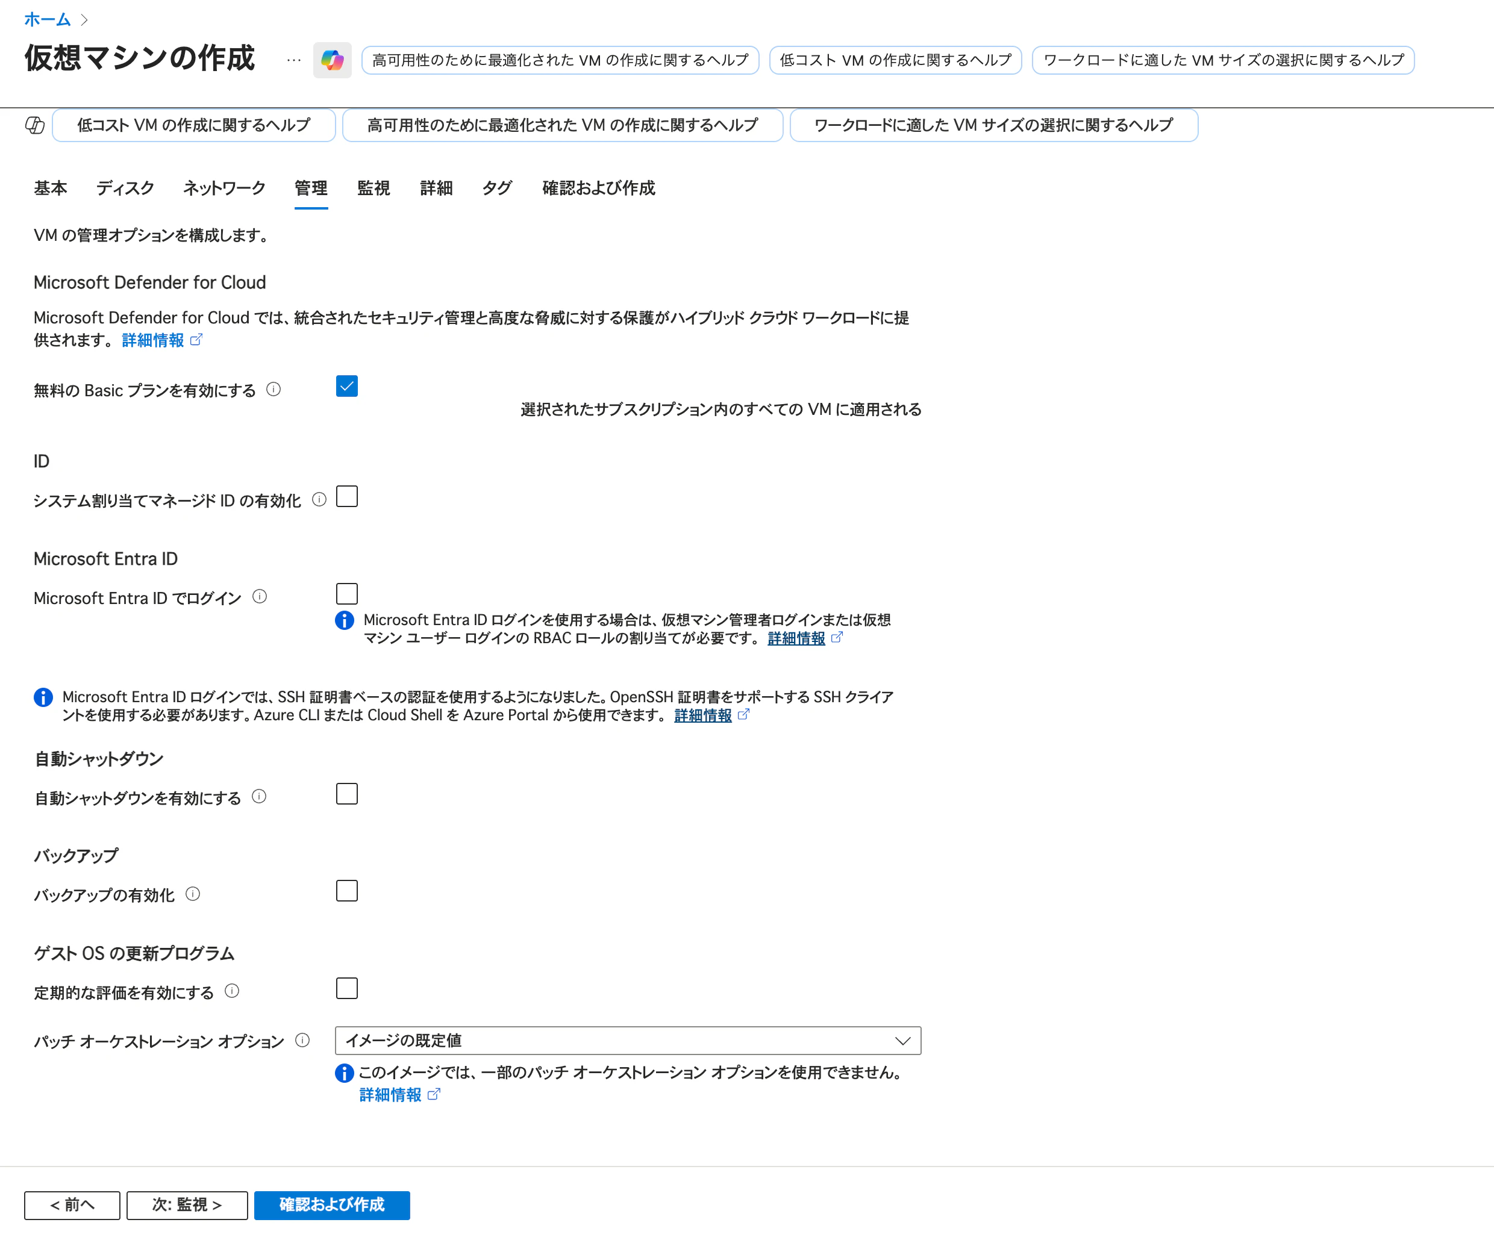Click second-row ワークロードに適した VM サイズ suggestion
The width and height of the screenshot is (1494, 1249).
coord(993,125)
